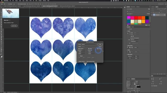Enable Center Columns checkbox
Image resolution: width=167 pixels, height=93 pixels.
click(78, 61)
